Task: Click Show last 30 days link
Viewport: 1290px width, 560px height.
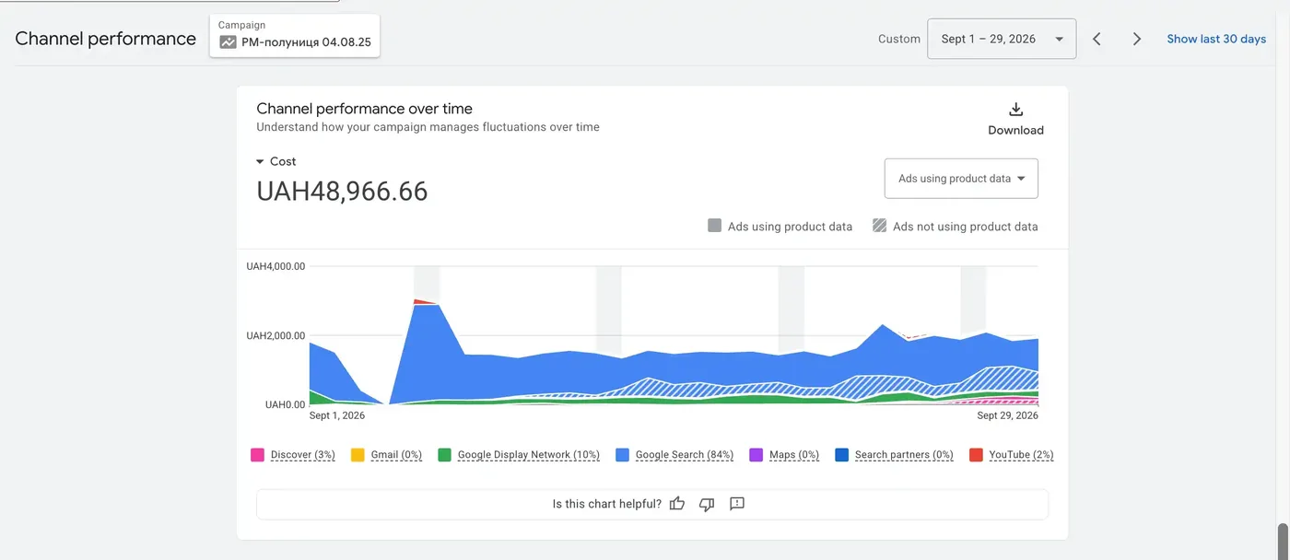Action: click(1216, 39)
